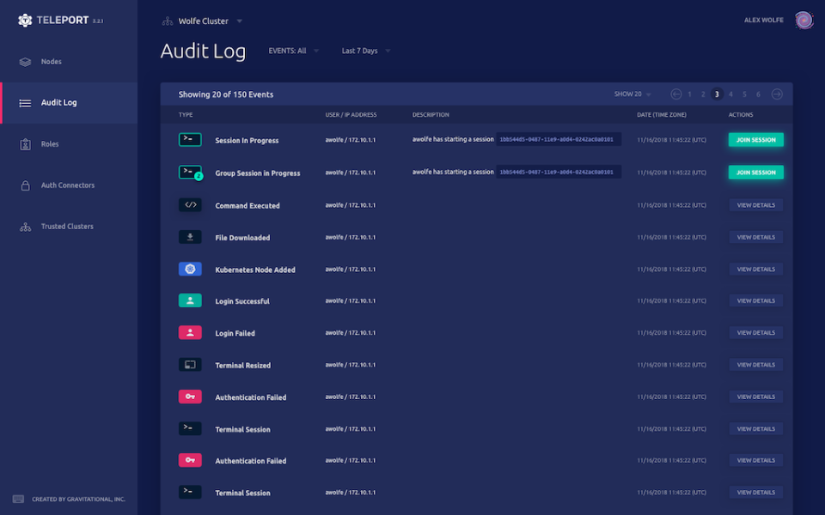Click the Command Executed code icon

tap(190, 204)
